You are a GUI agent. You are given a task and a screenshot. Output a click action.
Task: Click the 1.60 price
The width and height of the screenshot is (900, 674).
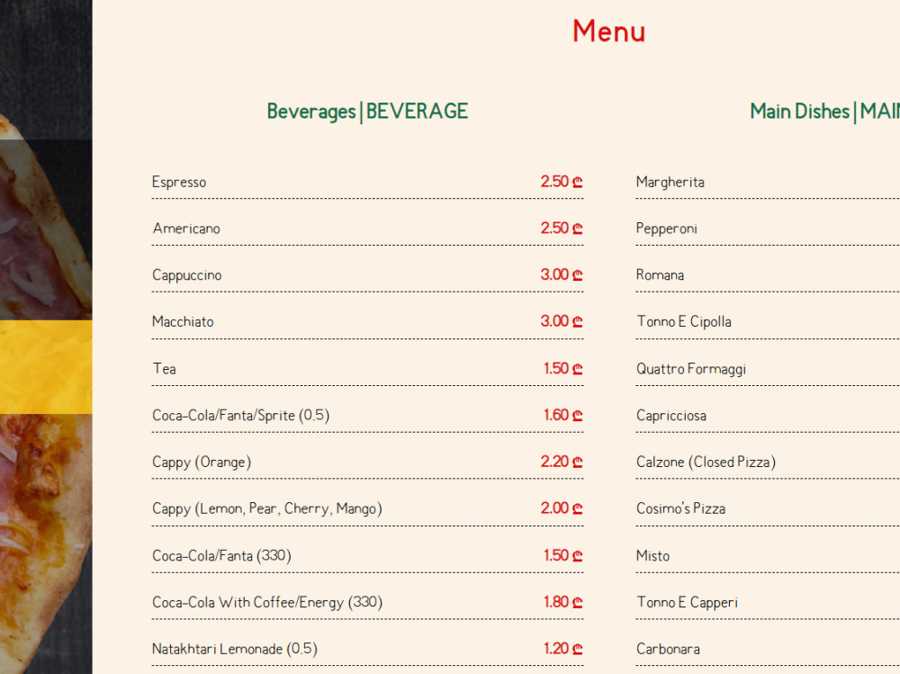563,415
